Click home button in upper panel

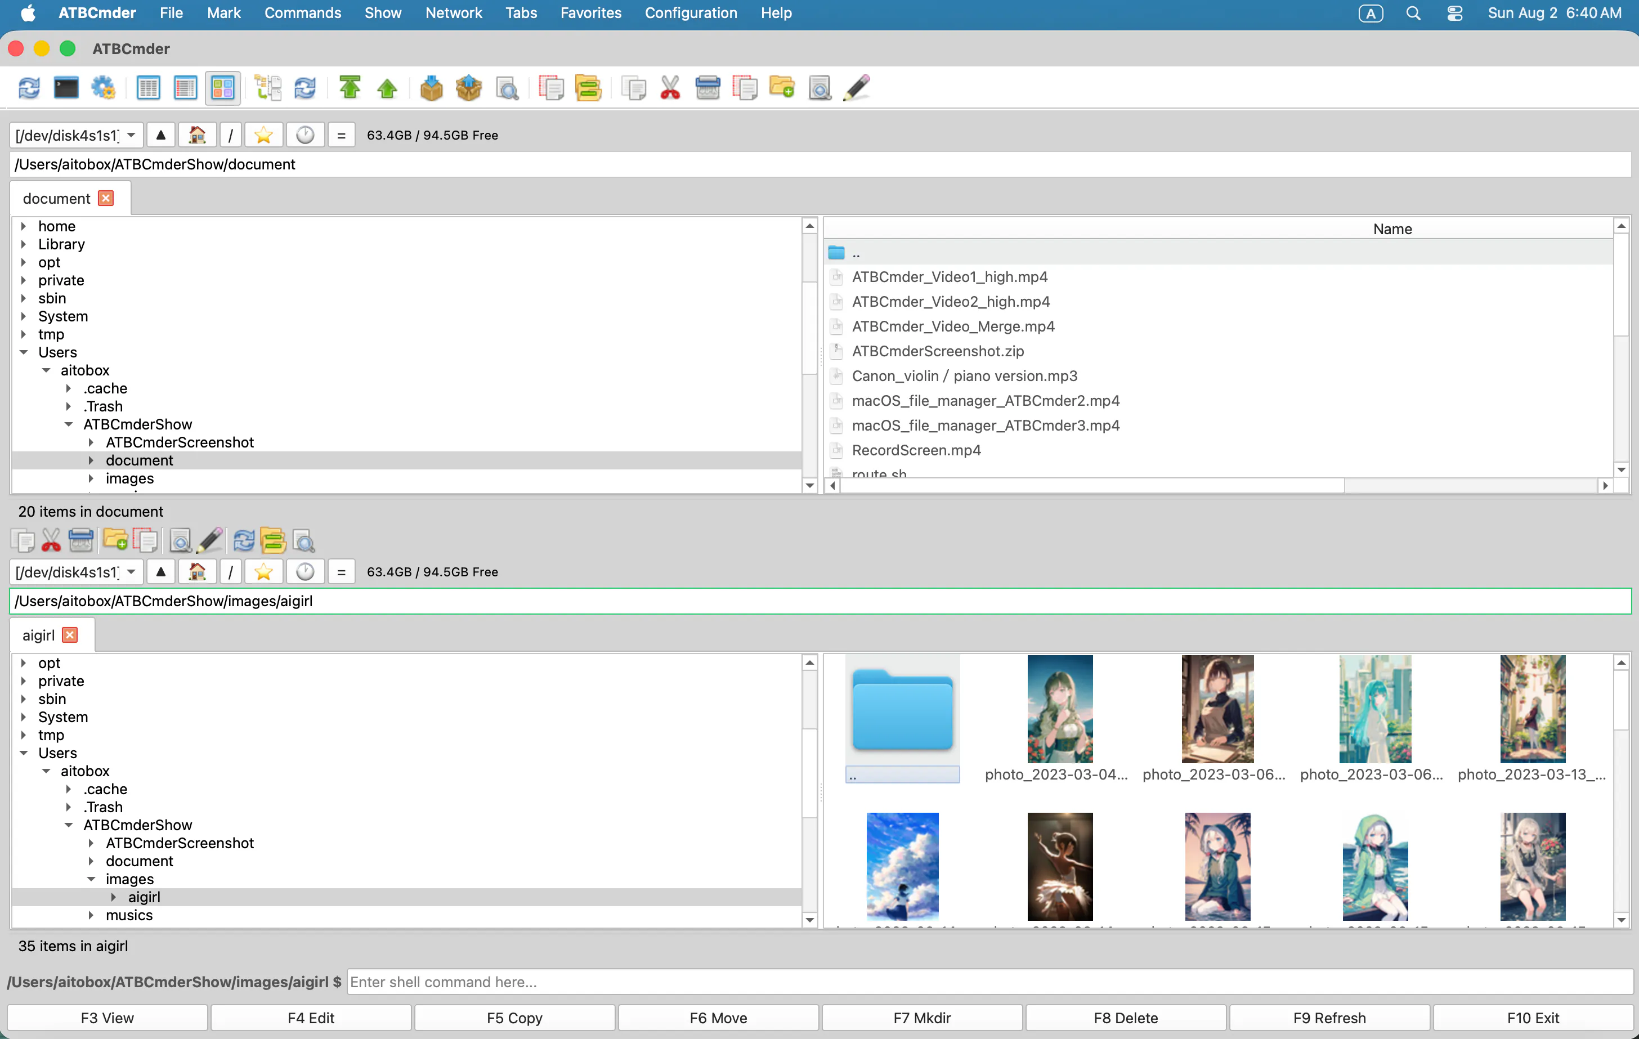point(198,136)
